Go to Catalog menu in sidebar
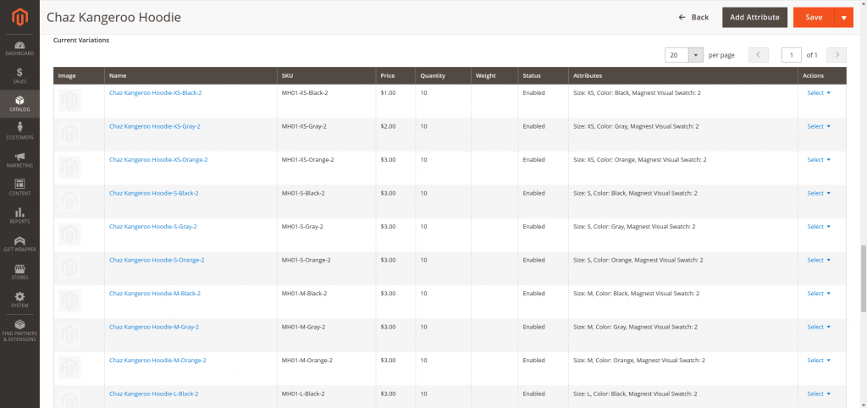 coord(19,103)
